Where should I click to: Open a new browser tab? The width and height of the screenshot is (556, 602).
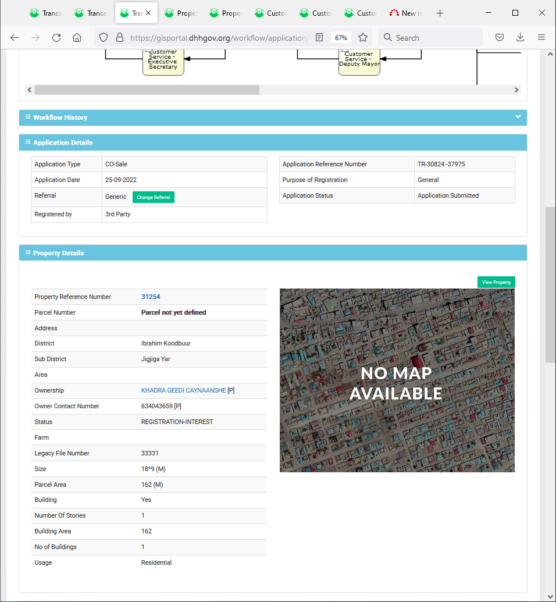click(440, 13)
